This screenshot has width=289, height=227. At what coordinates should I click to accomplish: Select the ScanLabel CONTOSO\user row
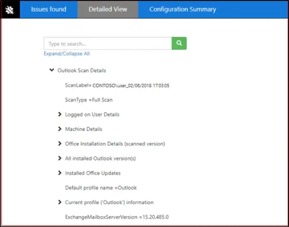coord(117,85)
